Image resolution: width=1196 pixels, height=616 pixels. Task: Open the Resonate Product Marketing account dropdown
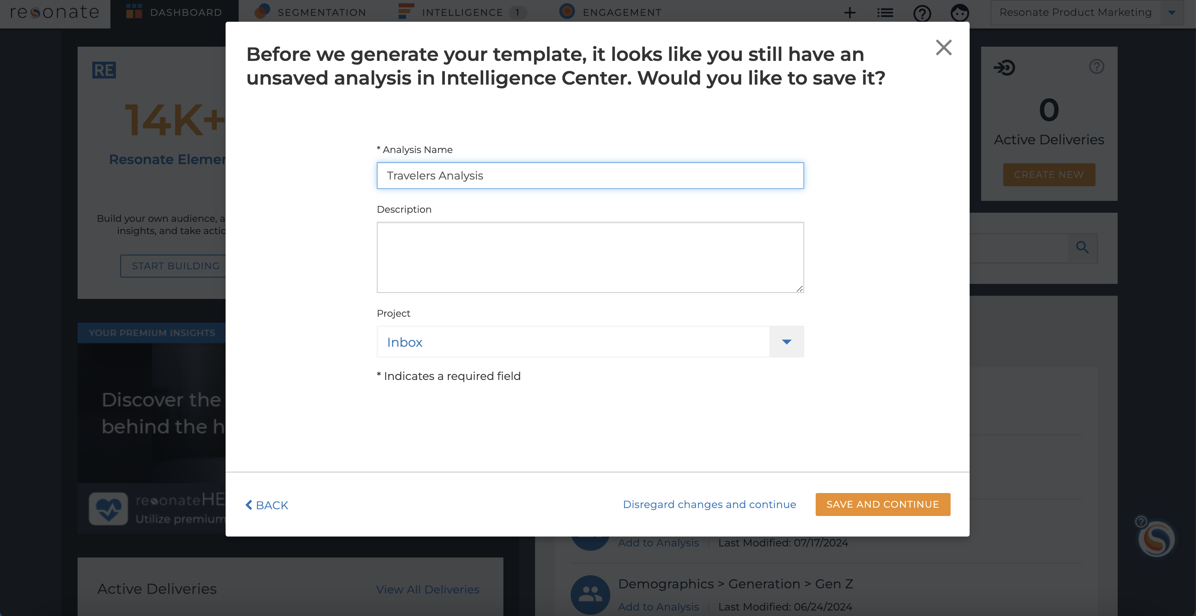click(x=1172, y=13)
